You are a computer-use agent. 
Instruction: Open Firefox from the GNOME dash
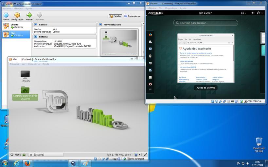point(150,35)
